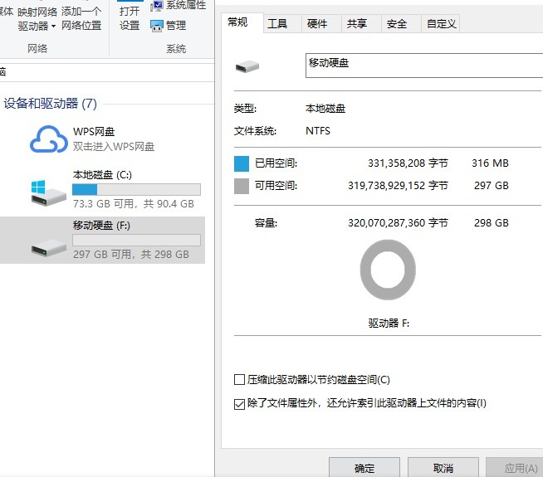The width and height of the screenshot is (543, 477).
Task: Click the drive icon in properties dialog
Action: tap(247, 66)
